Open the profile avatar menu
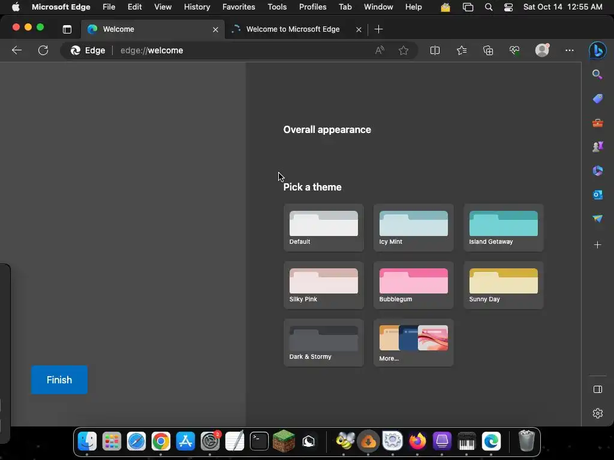614x460 pixels. [542, 50]
